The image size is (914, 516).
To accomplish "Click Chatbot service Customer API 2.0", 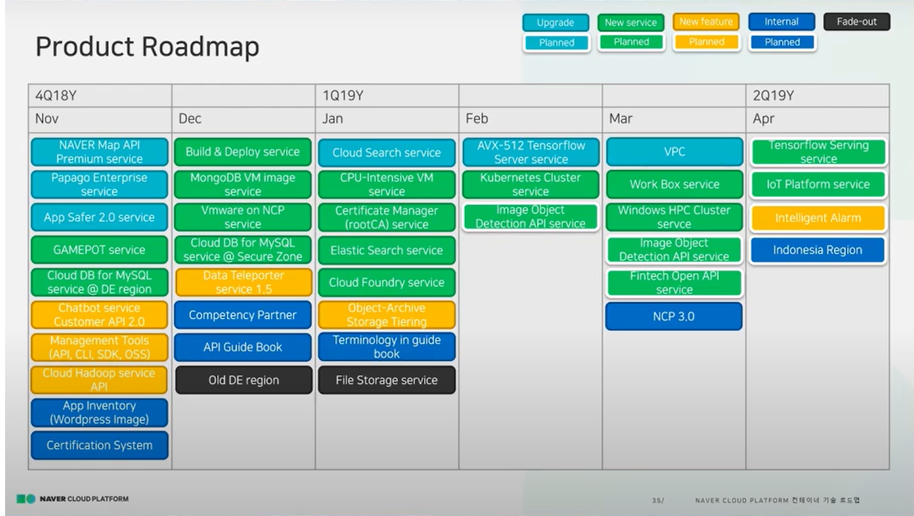I will point(100,315).
